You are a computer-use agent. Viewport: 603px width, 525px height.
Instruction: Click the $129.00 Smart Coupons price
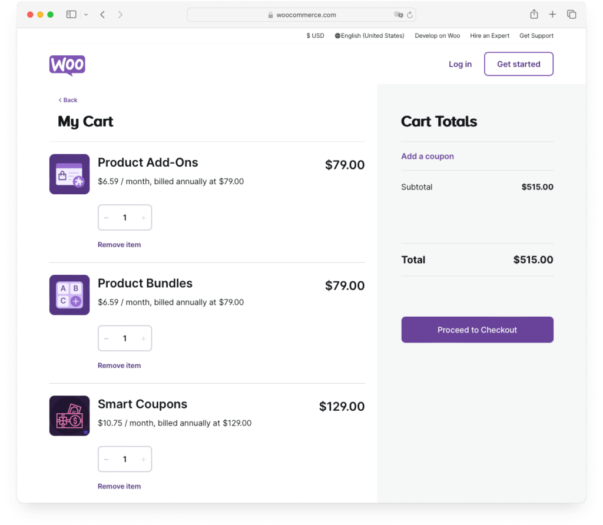[342, 406]
